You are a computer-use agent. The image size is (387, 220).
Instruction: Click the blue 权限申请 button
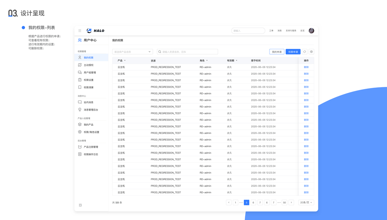coord(293,52)
